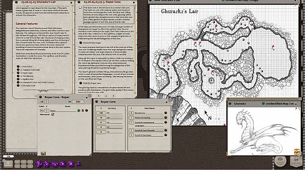The image size is (305, 170).
Task: Edit the CP currency amount field
Action: click(101, 132)
